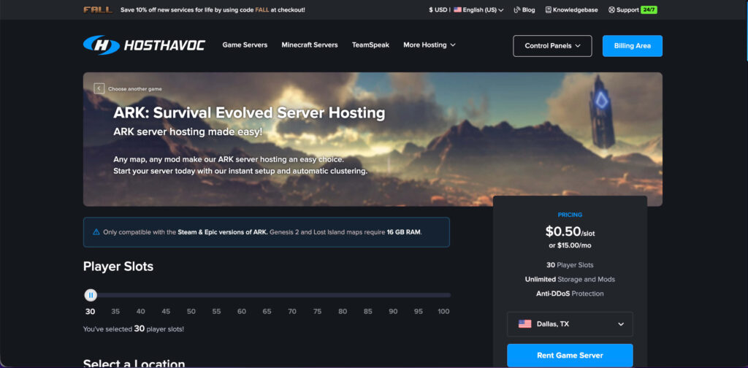Image resolution: width=748 pixels, height=368 pixels.
Task: Open the Knowledgebase book icon link
Action: (x=548, y=10)
